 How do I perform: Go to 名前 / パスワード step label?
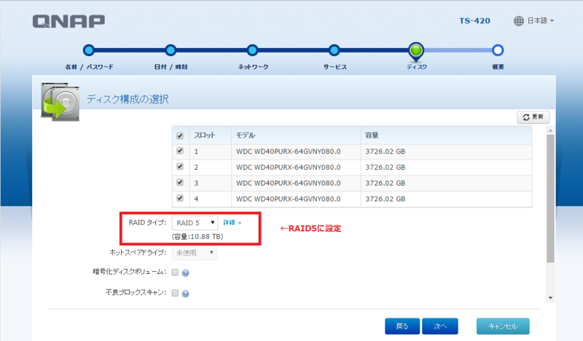point(89,67)
